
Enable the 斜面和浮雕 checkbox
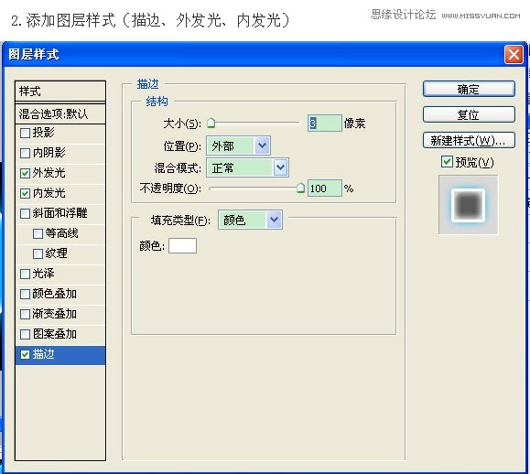pyautogui.click(x=25, y=213)
